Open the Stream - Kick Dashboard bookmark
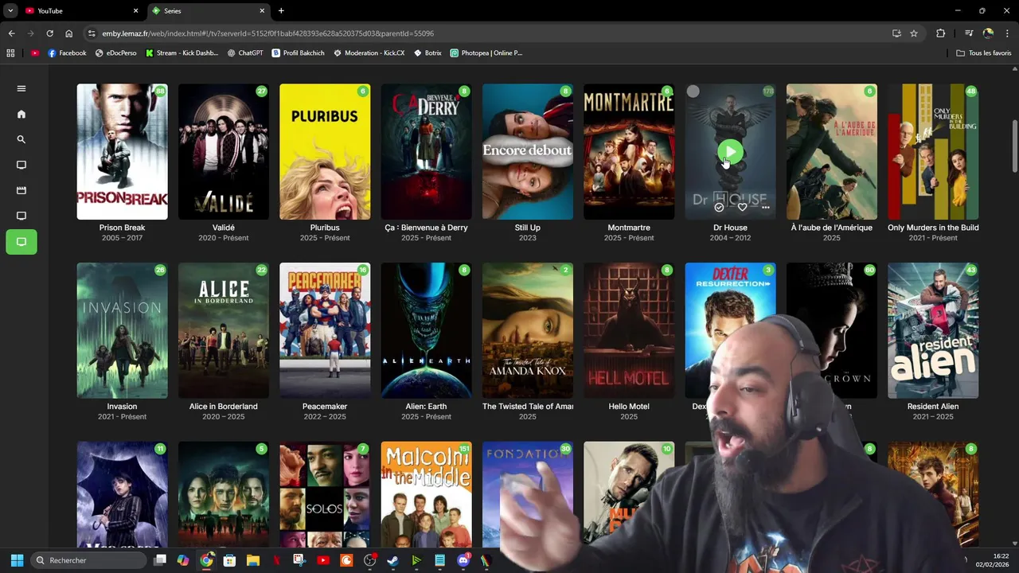Image resolution: width=1019 pixels, height=573 pixels. coord(182,53)
